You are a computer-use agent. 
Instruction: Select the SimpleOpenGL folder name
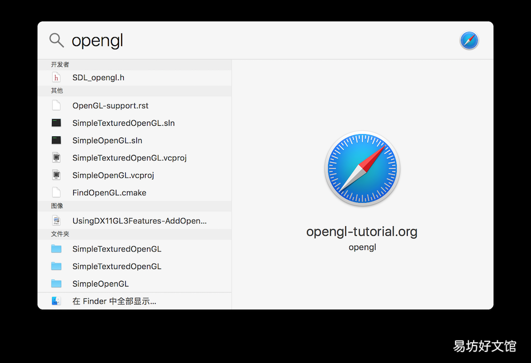click(x=100, y=283)
